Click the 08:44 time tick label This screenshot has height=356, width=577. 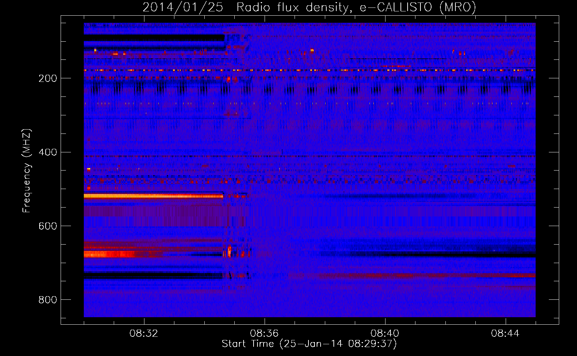506,334
